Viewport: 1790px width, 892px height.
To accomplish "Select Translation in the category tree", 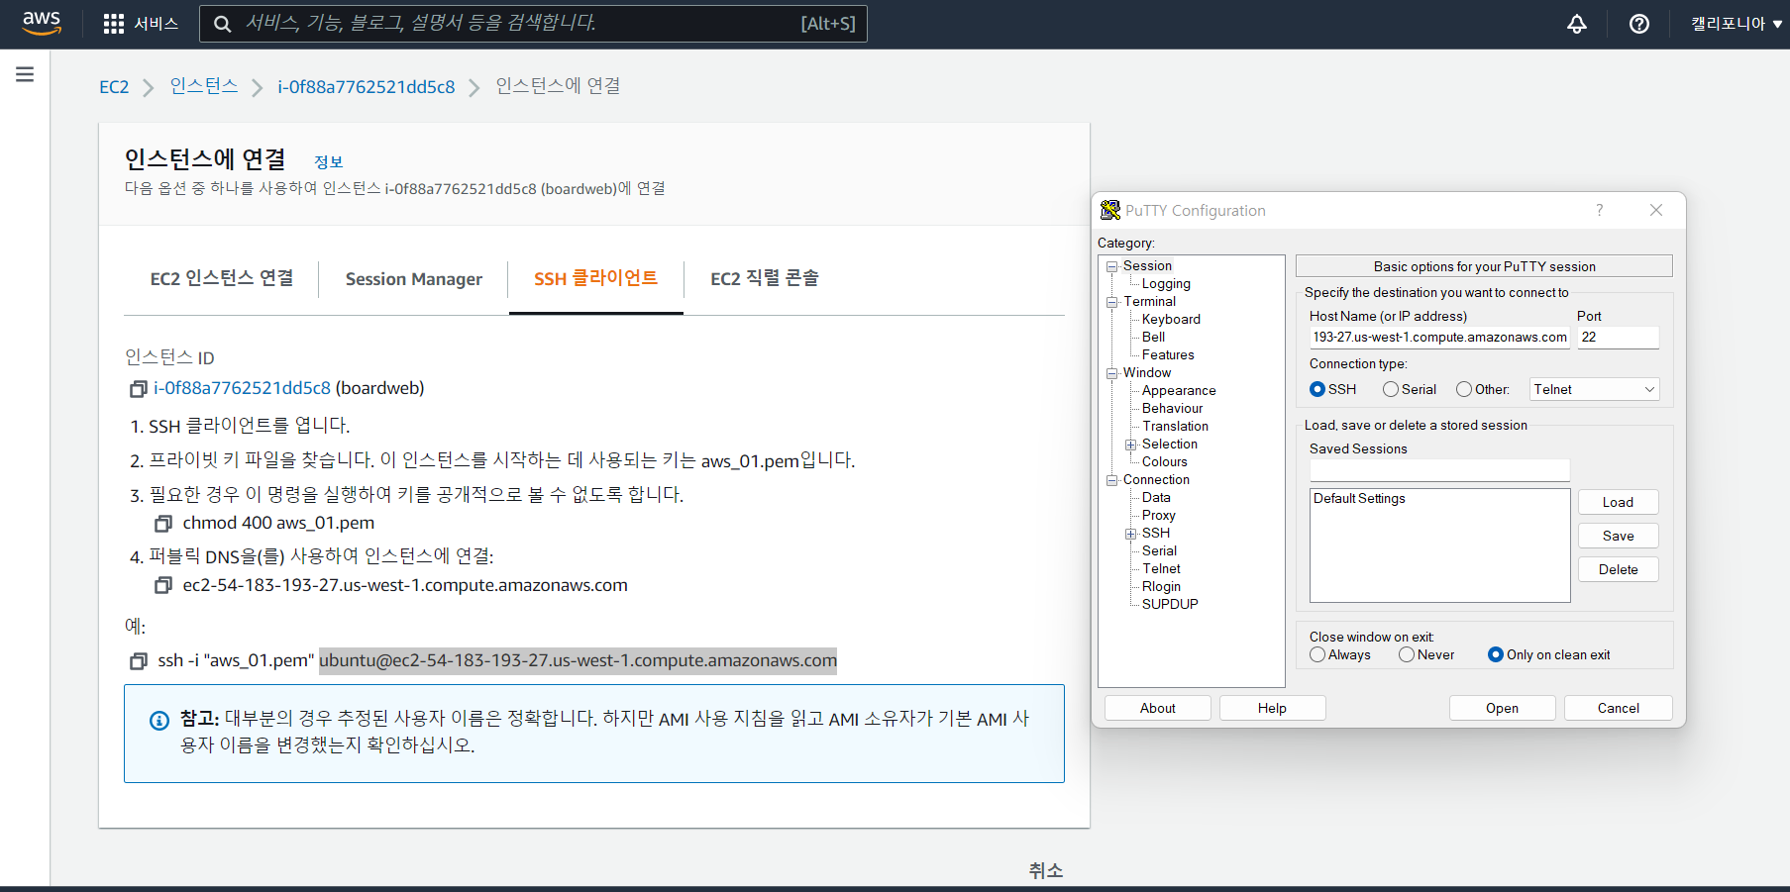I will coord(1175,427).
